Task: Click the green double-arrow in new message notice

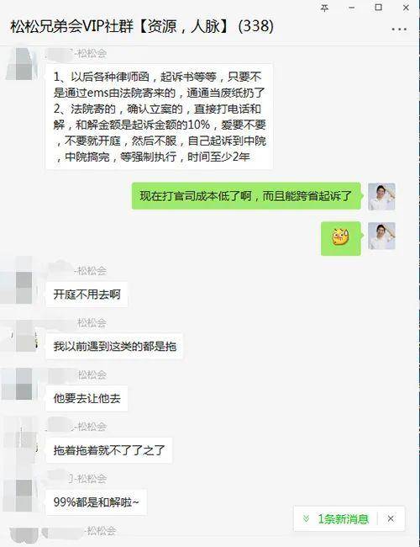Action: coord(306,518)
